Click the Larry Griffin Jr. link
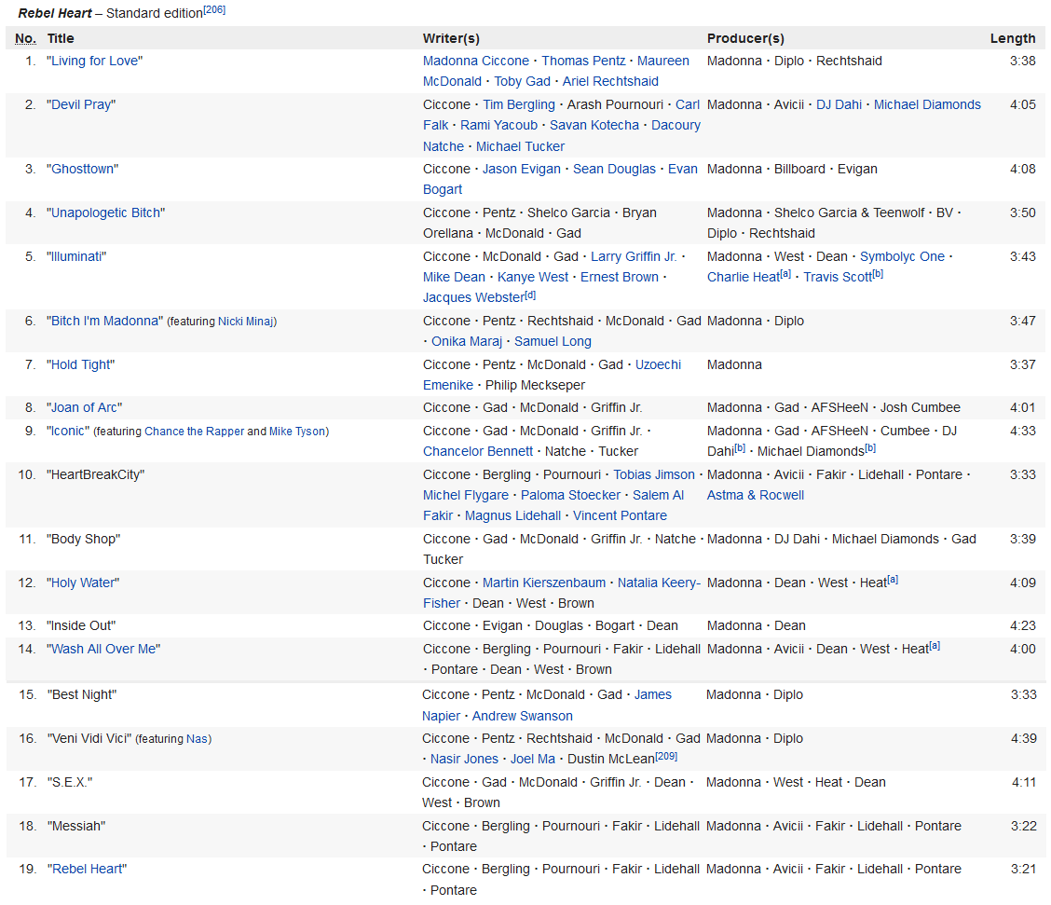 [634, 256]
